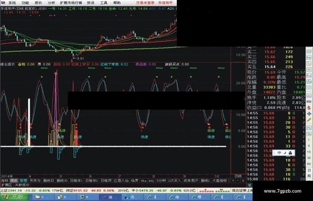This screenshot has width=313, height=201.
Task: Choose the 2次买入 template
Action: (x=174, y=180)
